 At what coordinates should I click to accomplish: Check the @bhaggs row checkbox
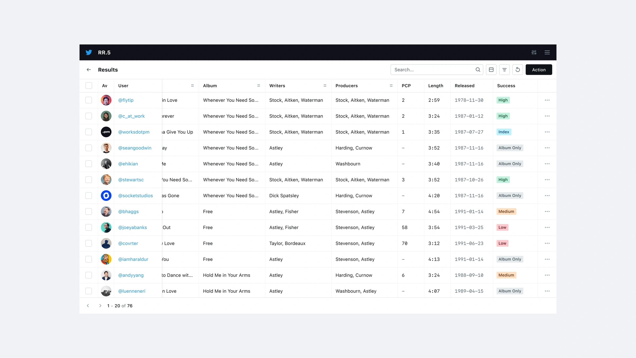pyautogui.click(x=89, y=211)
